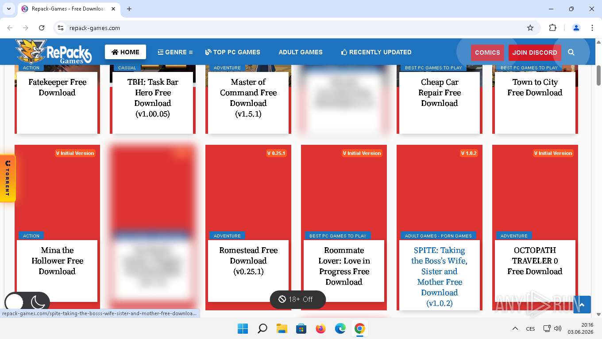This screenshot has height=339, width=602.
Task: Click the site information icon in address bar
Action: click(61, 28)
